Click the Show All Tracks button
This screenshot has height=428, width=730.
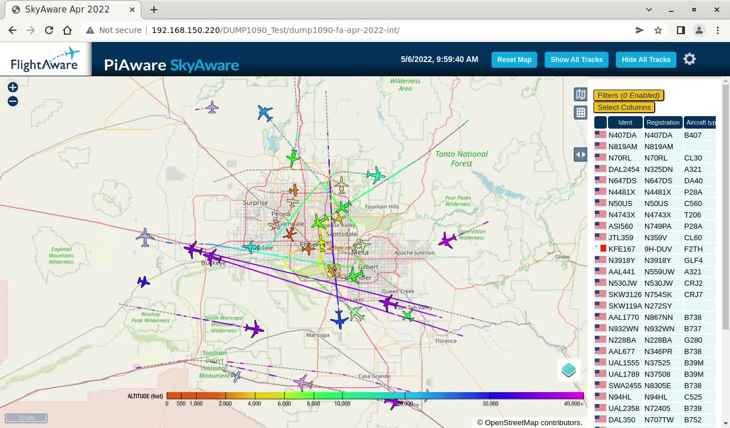click(576, 60)
